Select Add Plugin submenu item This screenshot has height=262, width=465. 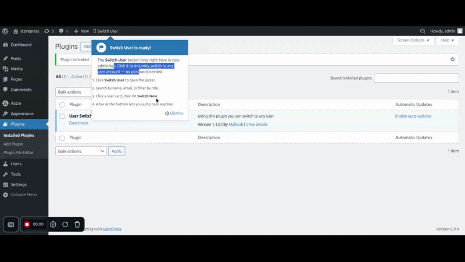click(x=13, y=144)
